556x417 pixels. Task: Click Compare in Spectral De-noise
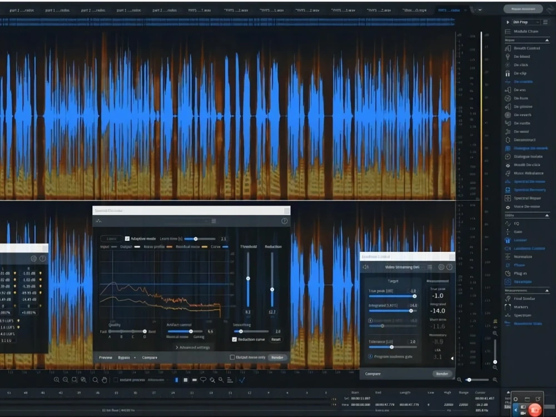150,358
